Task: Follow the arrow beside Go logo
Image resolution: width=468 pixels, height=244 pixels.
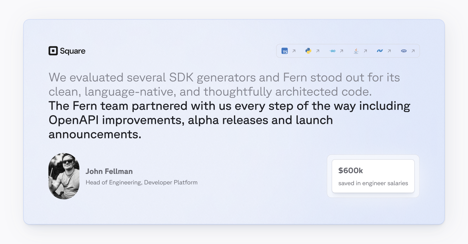Action: pos(341,51)
